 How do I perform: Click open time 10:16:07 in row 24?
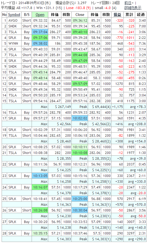point(40,187)
